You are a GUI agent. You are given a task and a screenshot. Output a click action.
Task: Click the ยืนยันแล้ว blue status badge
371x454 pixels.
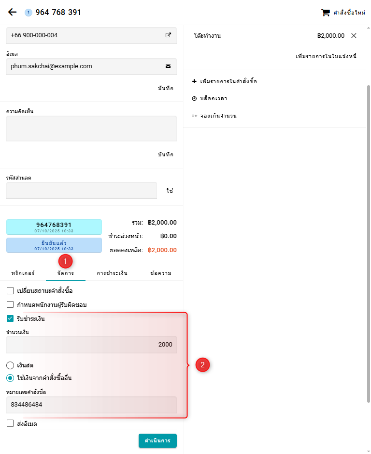(54, 245)
